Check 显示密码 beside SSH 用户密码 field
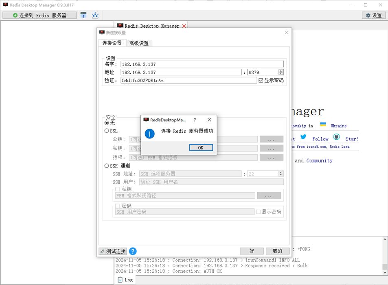This screenshot has width=388, height=285. (259, 212)
